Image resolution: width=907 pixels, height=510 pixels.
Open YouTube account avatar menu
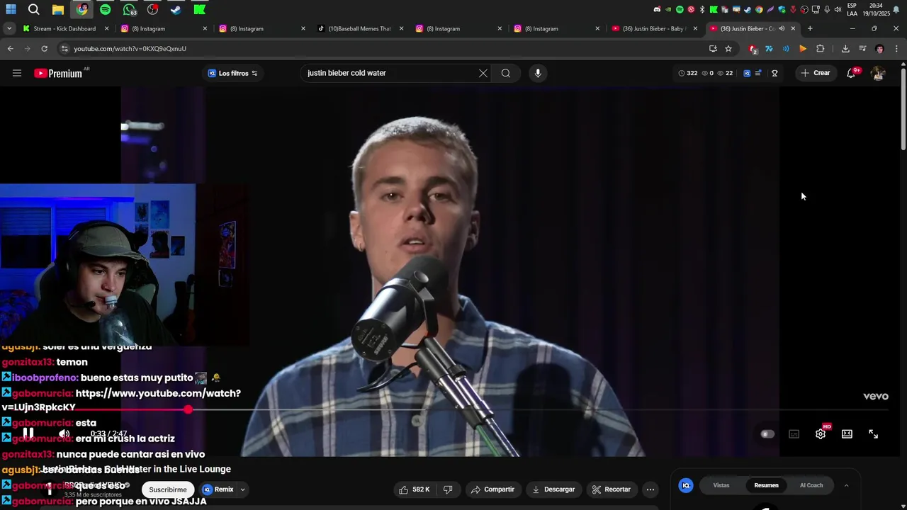point(878,73)
